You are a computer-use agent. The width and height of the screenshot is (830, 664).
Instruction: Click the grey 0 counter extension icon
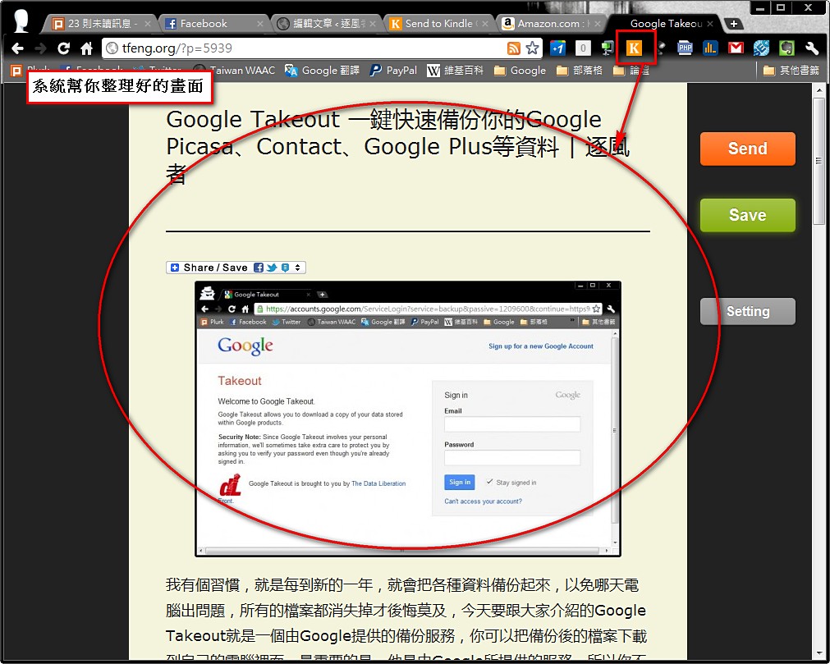(583, 48)
